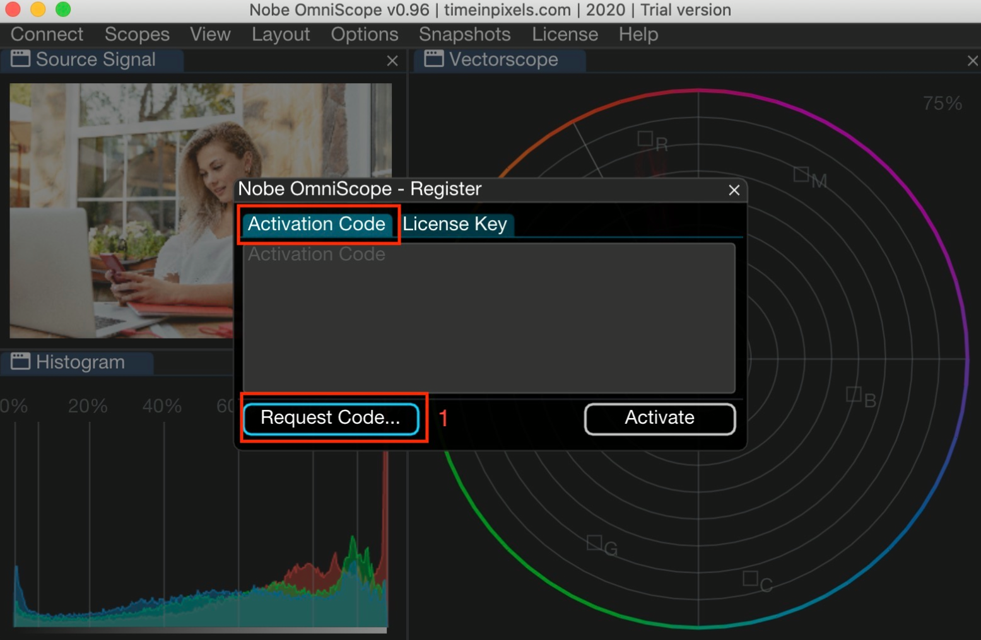Screen dimensions: 981x640
Task: Switch to the License Key tab
Action: coord(455,224)
